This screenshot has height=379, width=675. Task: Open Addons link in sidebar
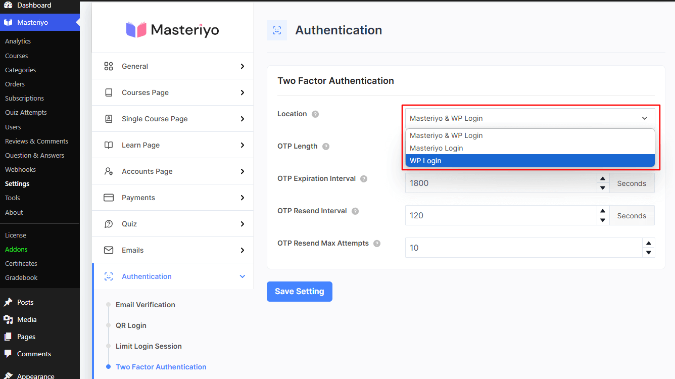coord(16,249)
